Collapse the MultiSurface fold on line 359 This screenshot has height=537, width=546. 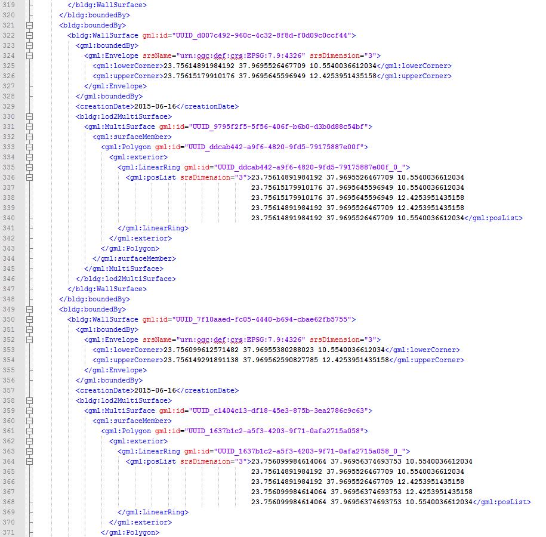30,411
